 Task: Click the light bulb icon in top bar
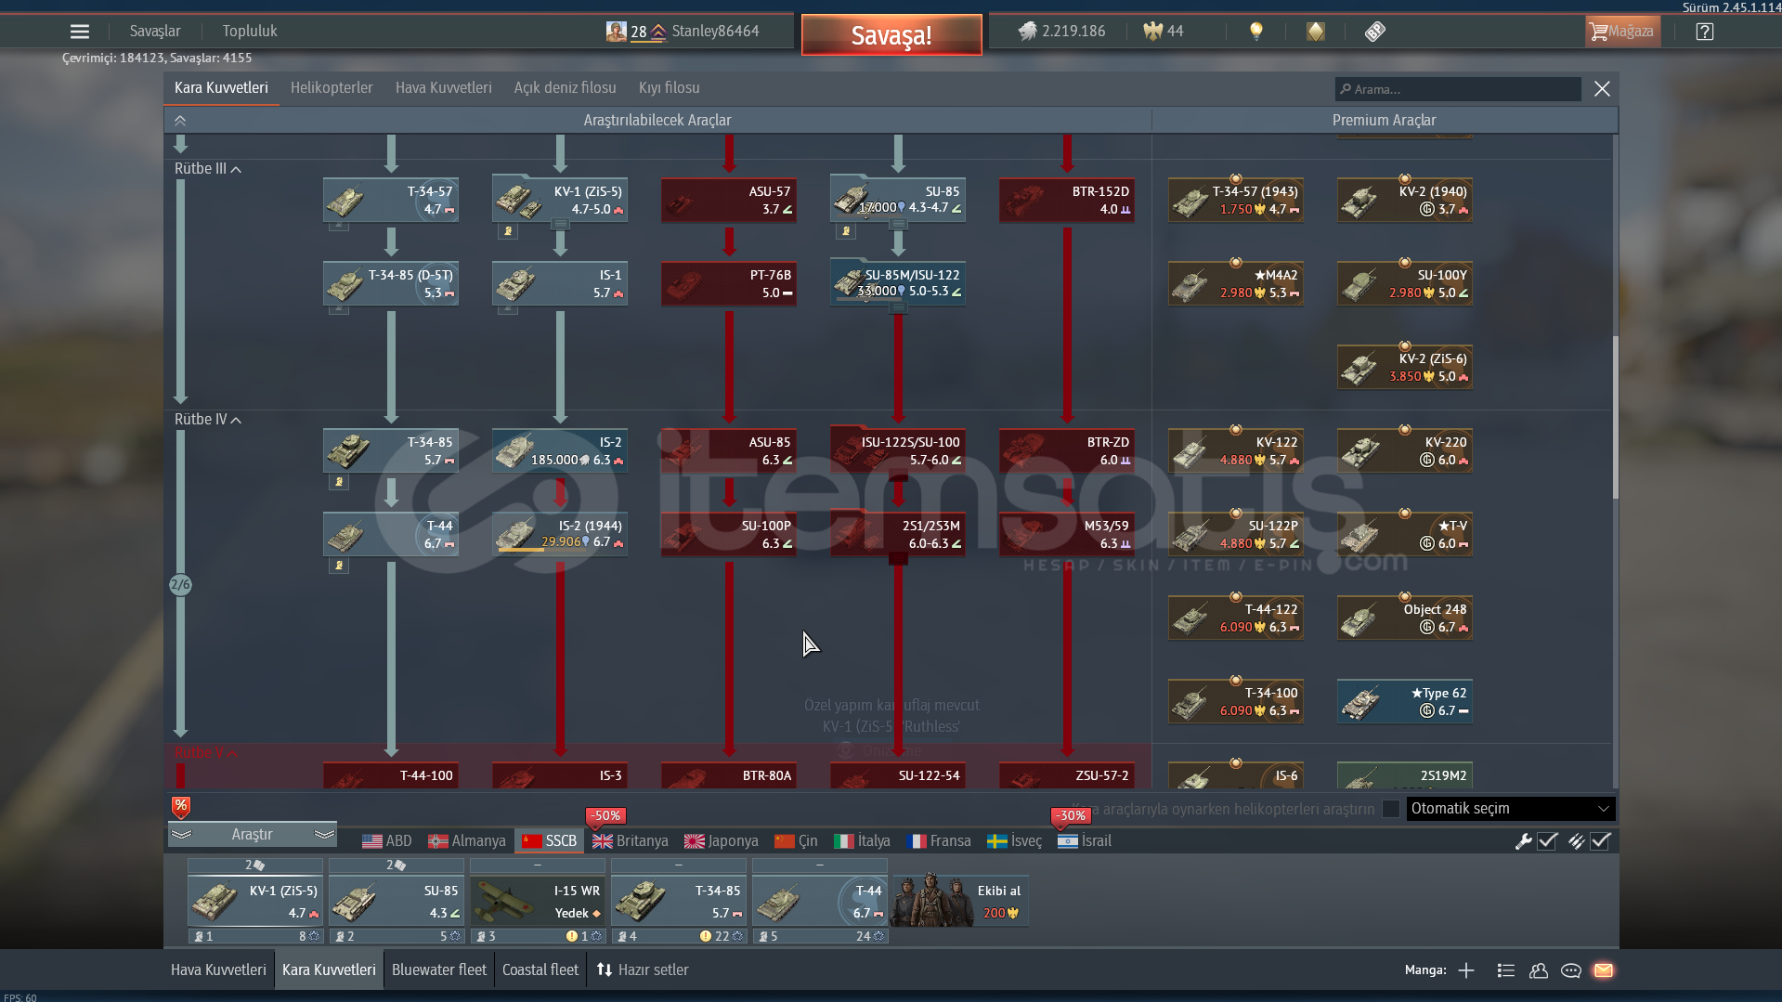coord(1256,32)
